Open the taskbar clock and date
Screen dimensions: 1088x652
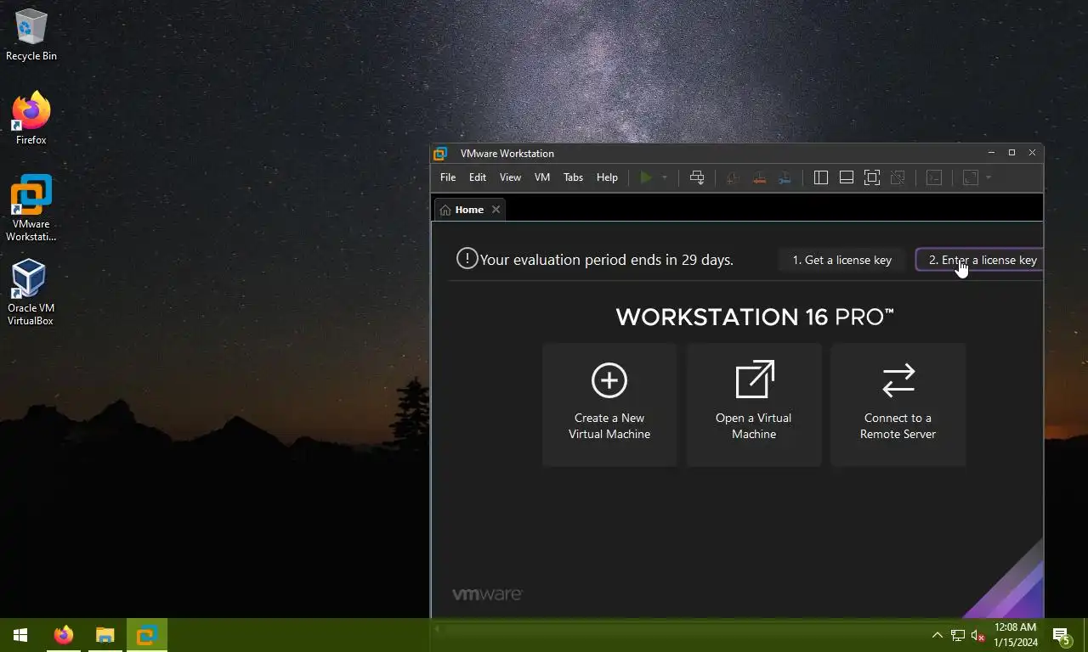[1015, 635]
